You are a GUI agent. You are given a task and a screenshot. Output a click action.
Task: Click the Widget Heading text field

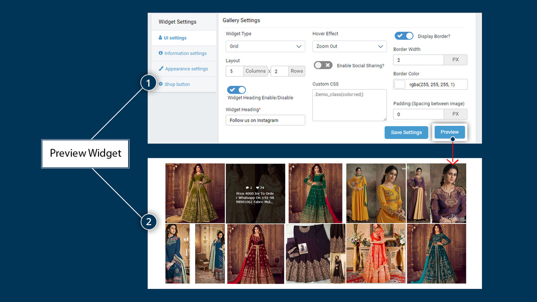click(x=265, y=120)
